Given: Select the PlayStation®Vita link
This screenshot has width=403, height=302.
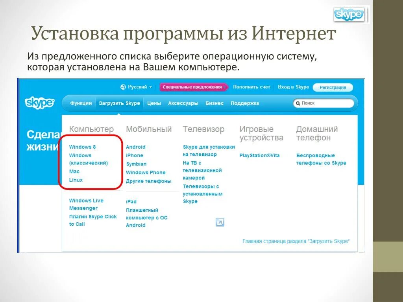Looking at the screenshot, I should 259,155.
